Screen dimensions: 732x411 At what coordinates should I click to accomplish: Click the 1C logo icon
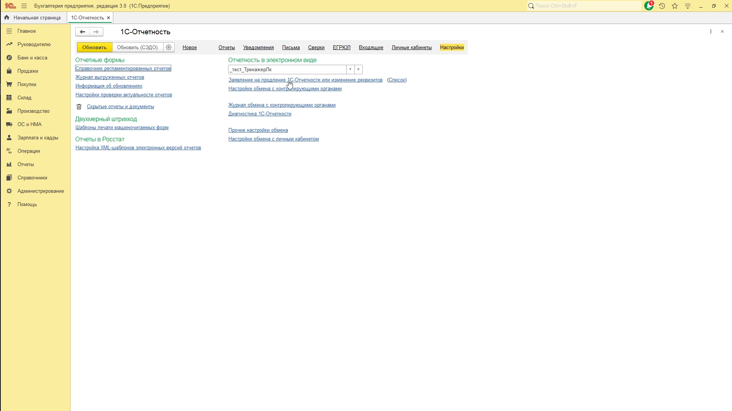[x=10, y=6]
